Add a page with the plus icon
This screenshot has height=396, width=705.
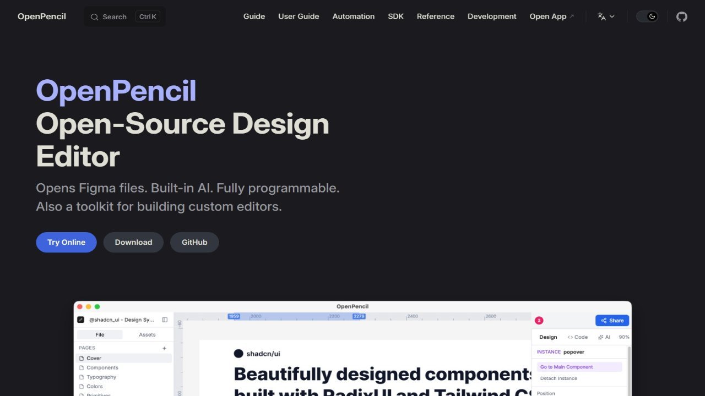(x=164, y=348)
